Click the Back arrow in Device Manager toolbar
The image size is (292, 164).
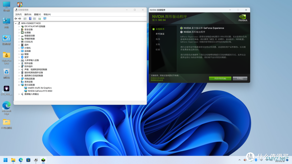pyautogui.click(x=16, y=19)
